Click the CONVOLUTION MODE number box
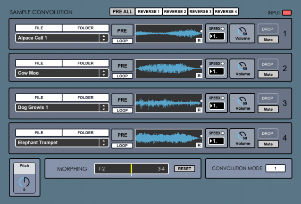The height and width of the screenshot is (204, 301). (276, 168)
